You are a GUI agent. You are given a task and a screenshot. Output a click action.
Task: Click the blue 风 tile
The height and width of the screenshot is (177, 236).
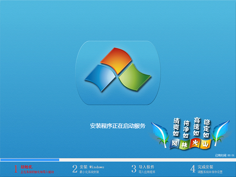pos(174,143)
